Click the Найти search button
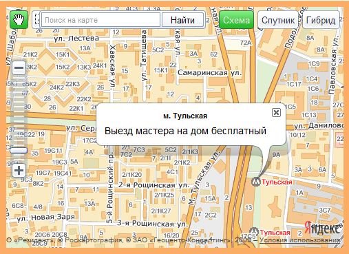The height and width of the screenshot is (254, 349). (x=182, y=20)
